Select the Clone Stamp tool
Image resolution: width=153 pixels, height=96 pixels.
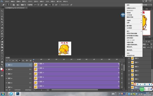click(2, 33)
